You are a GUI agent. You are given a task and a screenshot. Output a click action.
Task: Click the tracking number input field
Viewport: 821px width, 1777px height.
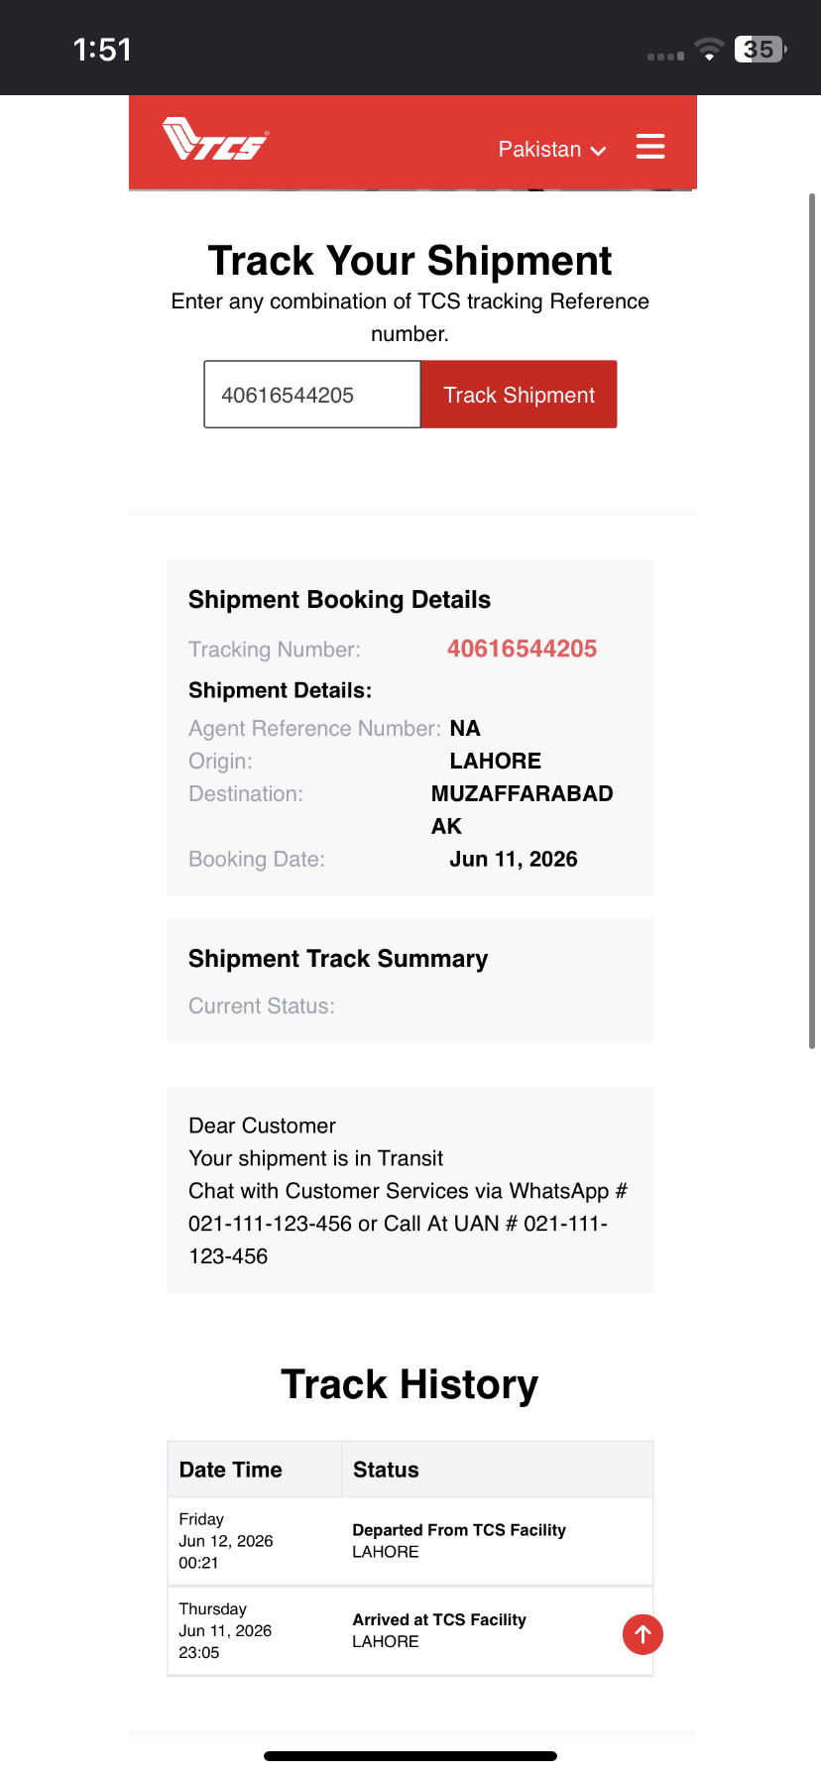(x=312, y=395)
